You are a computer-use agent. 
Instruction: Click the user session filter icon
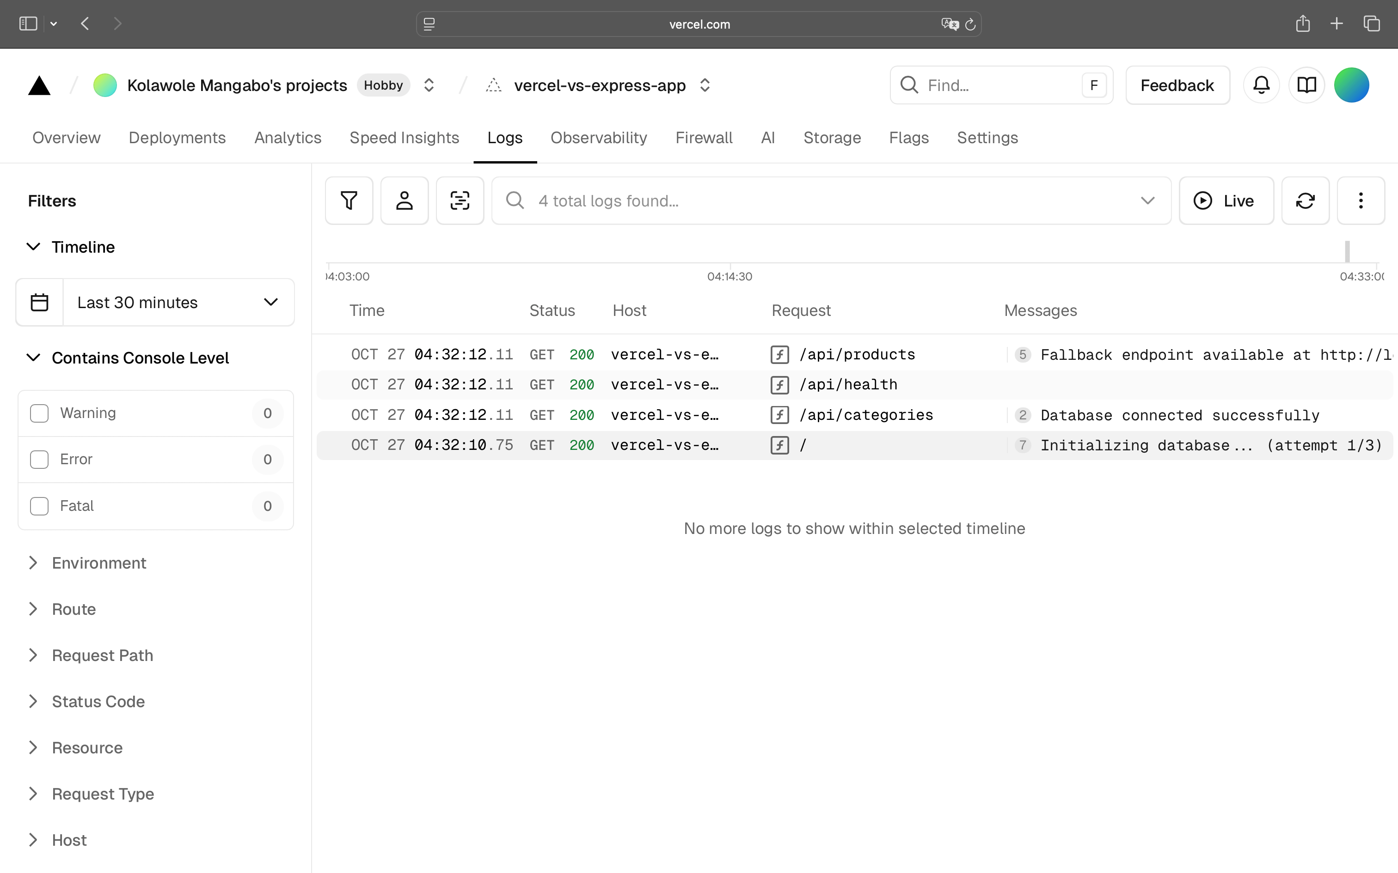[x=405, y=200]
